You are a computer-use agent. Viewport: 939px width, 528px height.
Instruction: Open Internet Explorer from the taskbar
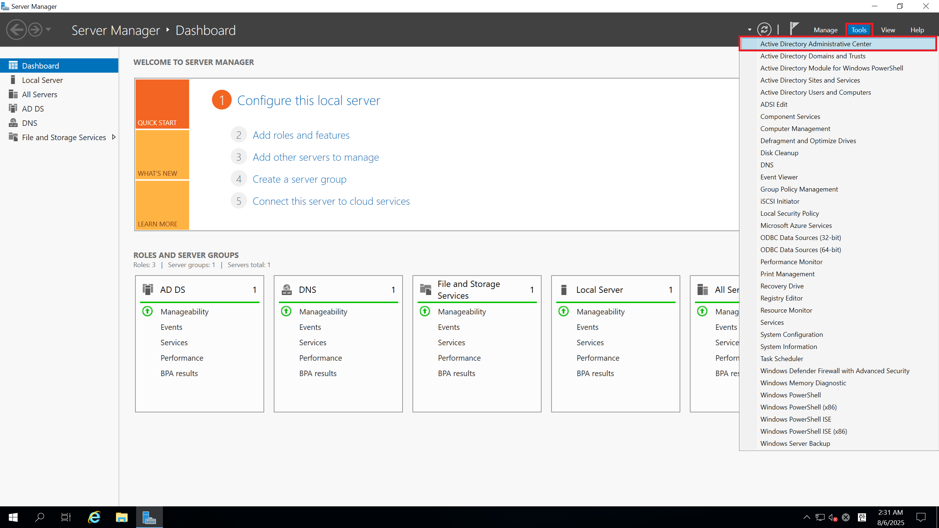[x=94, y=517]
